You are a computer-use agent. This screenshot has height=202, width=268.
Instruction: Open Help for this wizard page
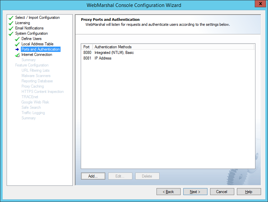click(x=249, y=192)
